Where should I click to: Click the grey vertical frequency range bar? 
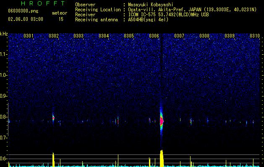tap(8, 119)
